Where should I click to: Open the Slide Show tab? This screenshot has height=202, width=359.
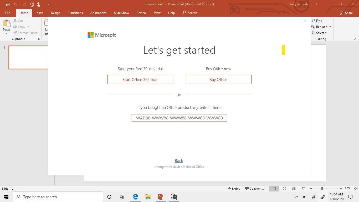pos(121,13)
